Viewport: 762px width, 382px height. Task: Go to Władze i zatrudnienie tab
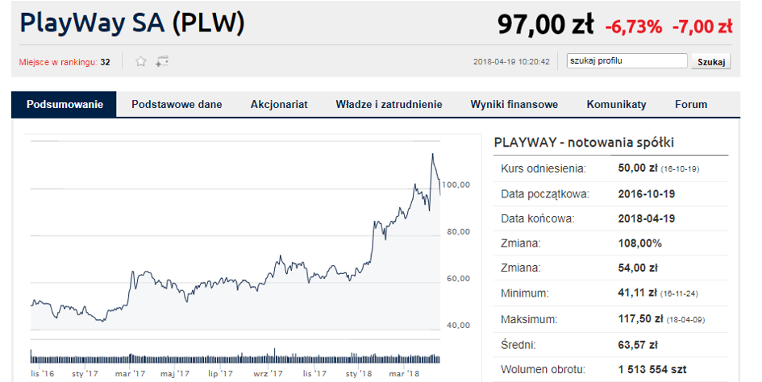[389, 105]
